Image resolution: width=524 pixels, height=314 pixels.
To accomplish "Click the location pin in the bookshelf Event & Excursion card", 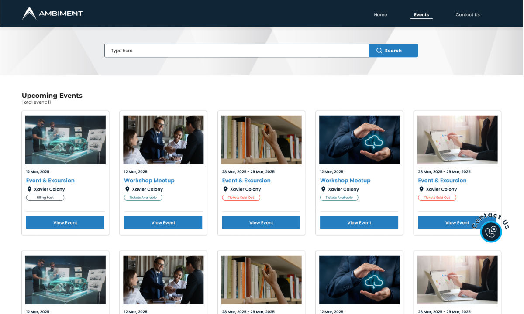I will 225,189.
